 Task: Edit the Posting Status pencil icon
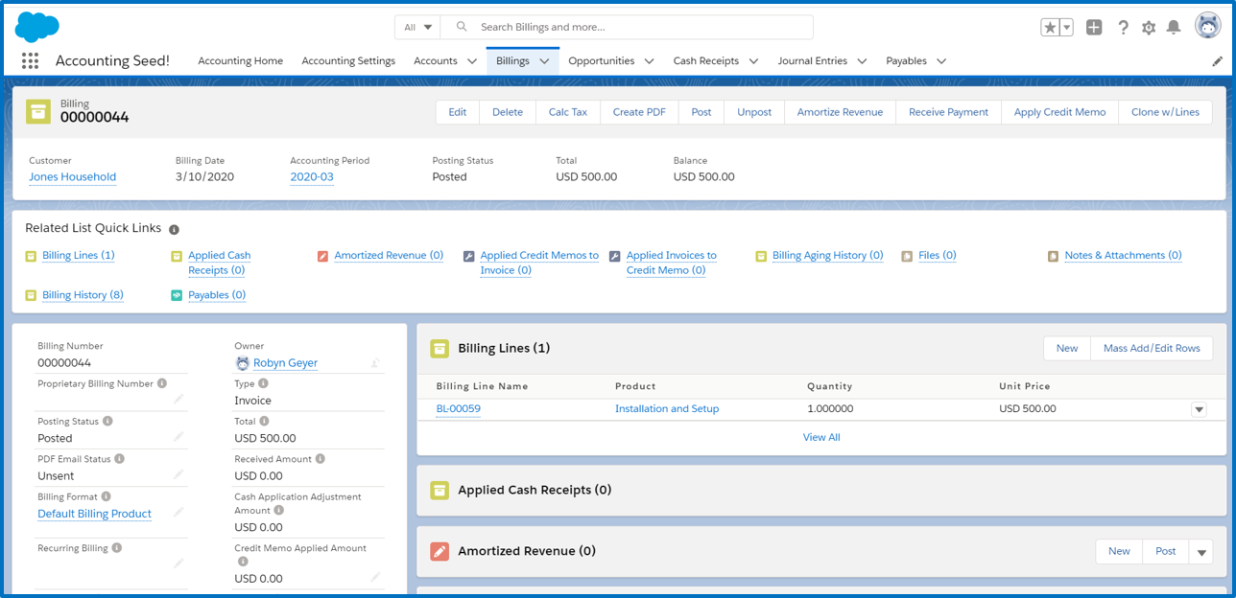tap(178, 437)
